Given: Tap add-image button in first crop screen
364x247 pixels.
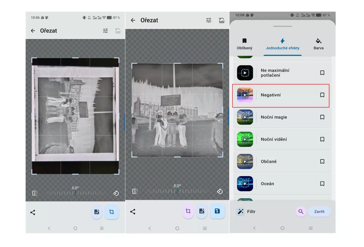Looking at the screenshot, I should coord(97,212).
